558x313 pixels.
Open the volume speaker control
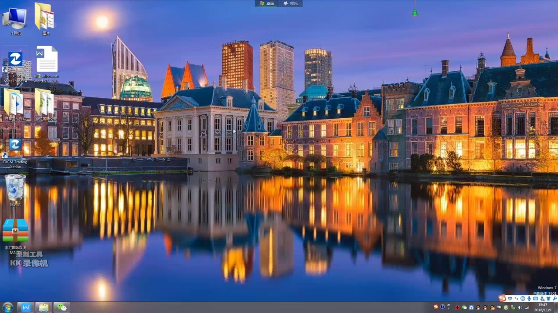[520, 307]
